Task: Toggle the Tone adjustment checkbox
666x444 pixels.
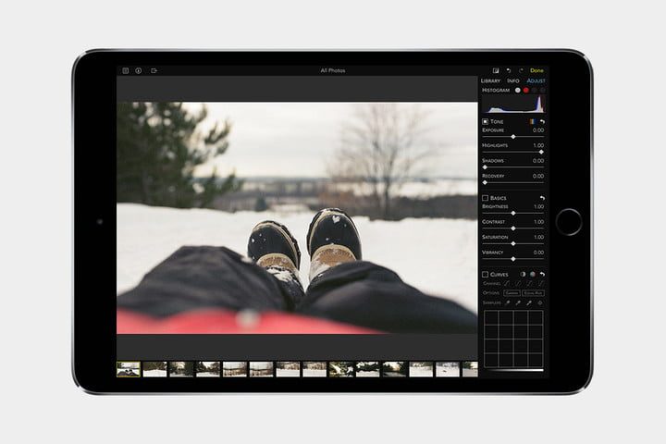Action: click(485, 121)
